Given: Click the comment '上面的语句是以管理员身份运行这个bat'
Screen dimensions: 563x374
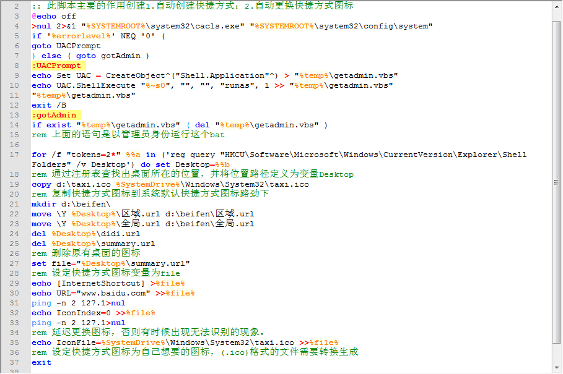Looking at the screenshot, I should click(x=138, y=135).
